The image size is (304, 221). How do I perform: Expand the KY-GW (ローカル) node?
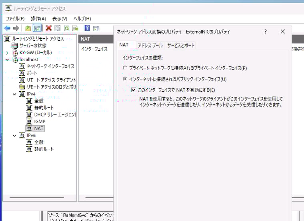(7, 53)
